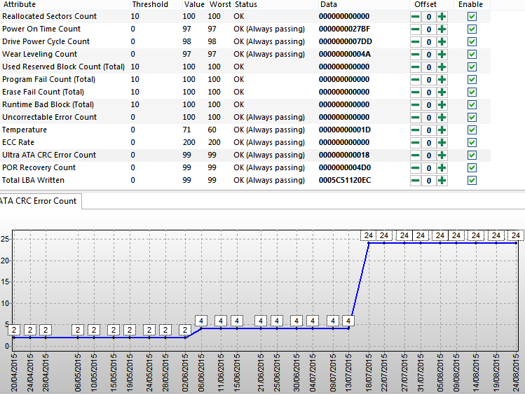Decrease the offset for Wear Leveling Count
The width and height of the screenshot is (525, 395).
point(416,54)
